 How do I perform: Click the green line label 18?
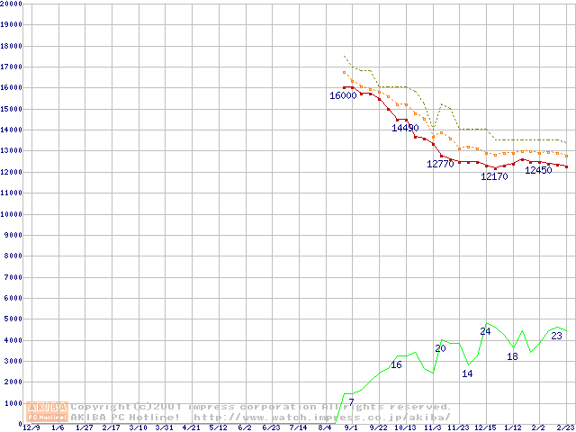click(x=512, y=356)
